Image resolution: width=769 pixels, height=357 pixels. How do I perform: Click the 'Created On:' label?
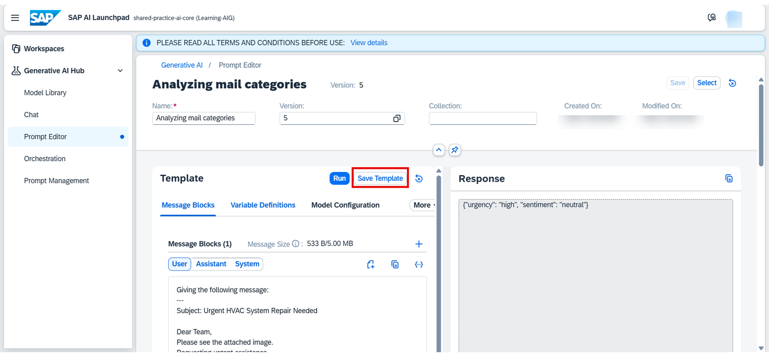pyautogui.click(x=583, y=106)
